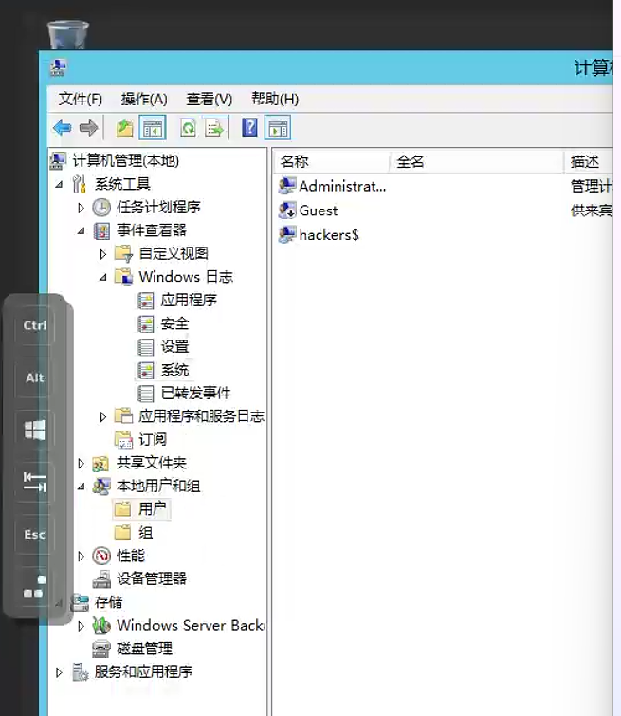The width and height of the screenshot is (621, 716).
Task: Tap the Tab overlay key
Action: coord(35,482)
